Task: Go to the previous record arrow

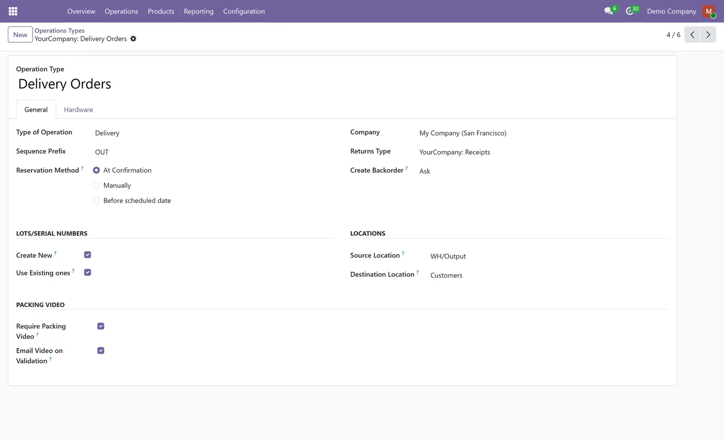Action: (x=692, y=35)
